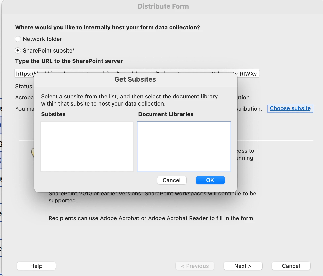Click the Subsites column heading
This screenshot has height=276, width=323.
coord(53,114)
